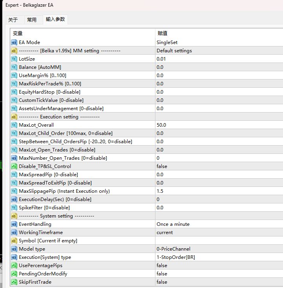Click the icon beside EventHandling row

tap(14, 224)
